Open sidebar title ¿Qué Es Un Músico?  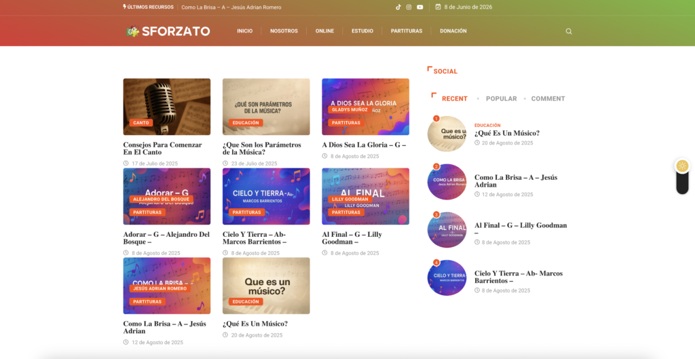506,133
